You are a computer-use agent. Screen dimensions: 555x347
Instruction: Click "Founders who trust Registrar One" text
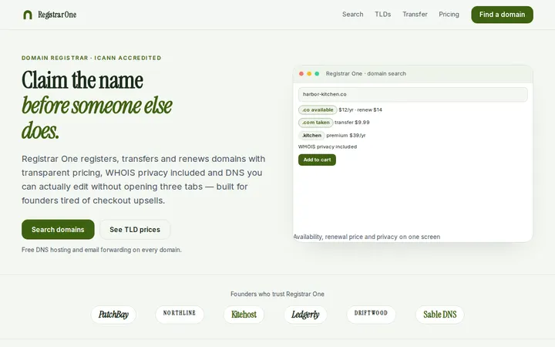click(x=277, y=294)
